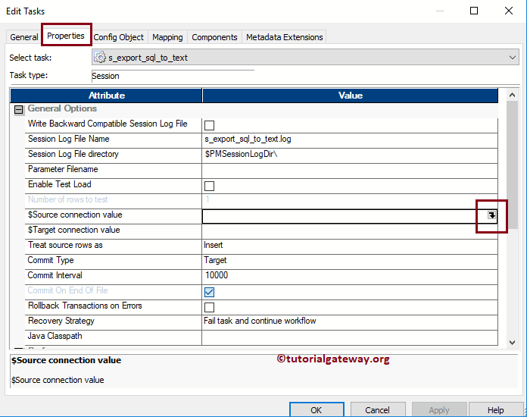Click the Cancel button

click(x=377, y=410)
